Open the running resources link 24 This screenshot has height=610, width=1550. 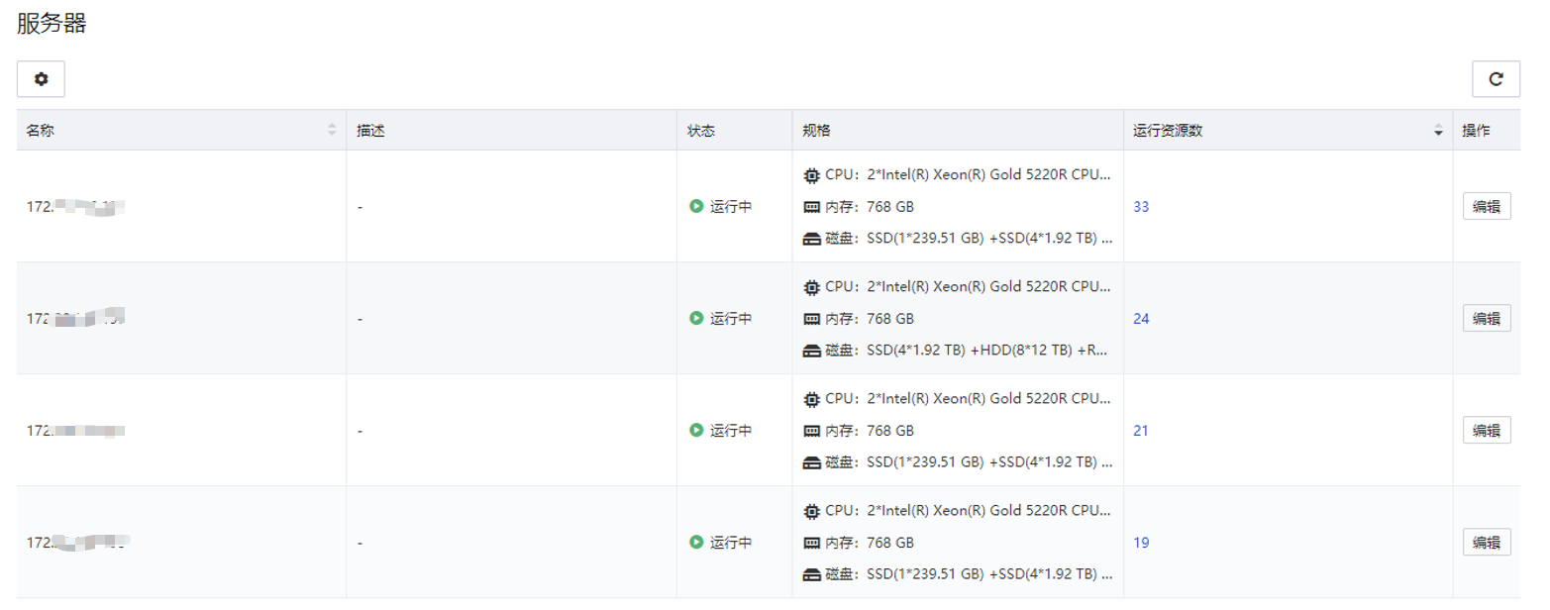(x=1141, y=319)
